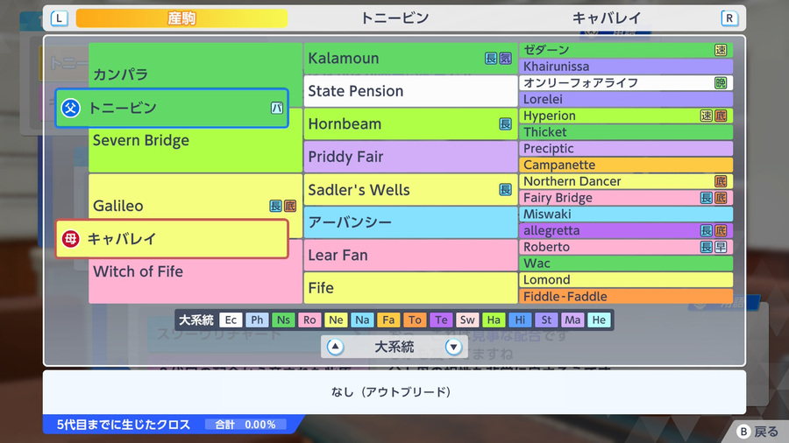Click the パ badge on トニービン
The height and width of the screenshot is (443, 789).
pos(277,108)
